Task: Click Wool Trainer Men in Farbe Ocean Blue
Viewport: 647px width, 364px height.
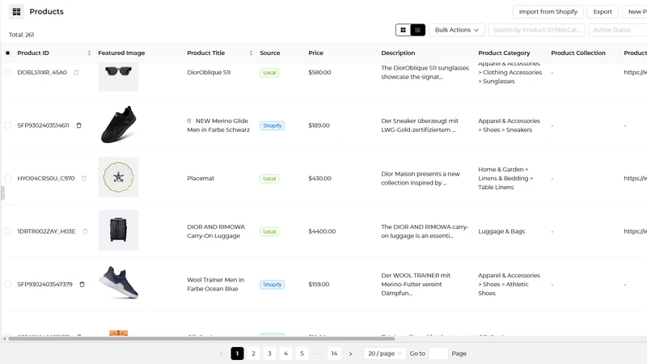Action: click(215, 285)
